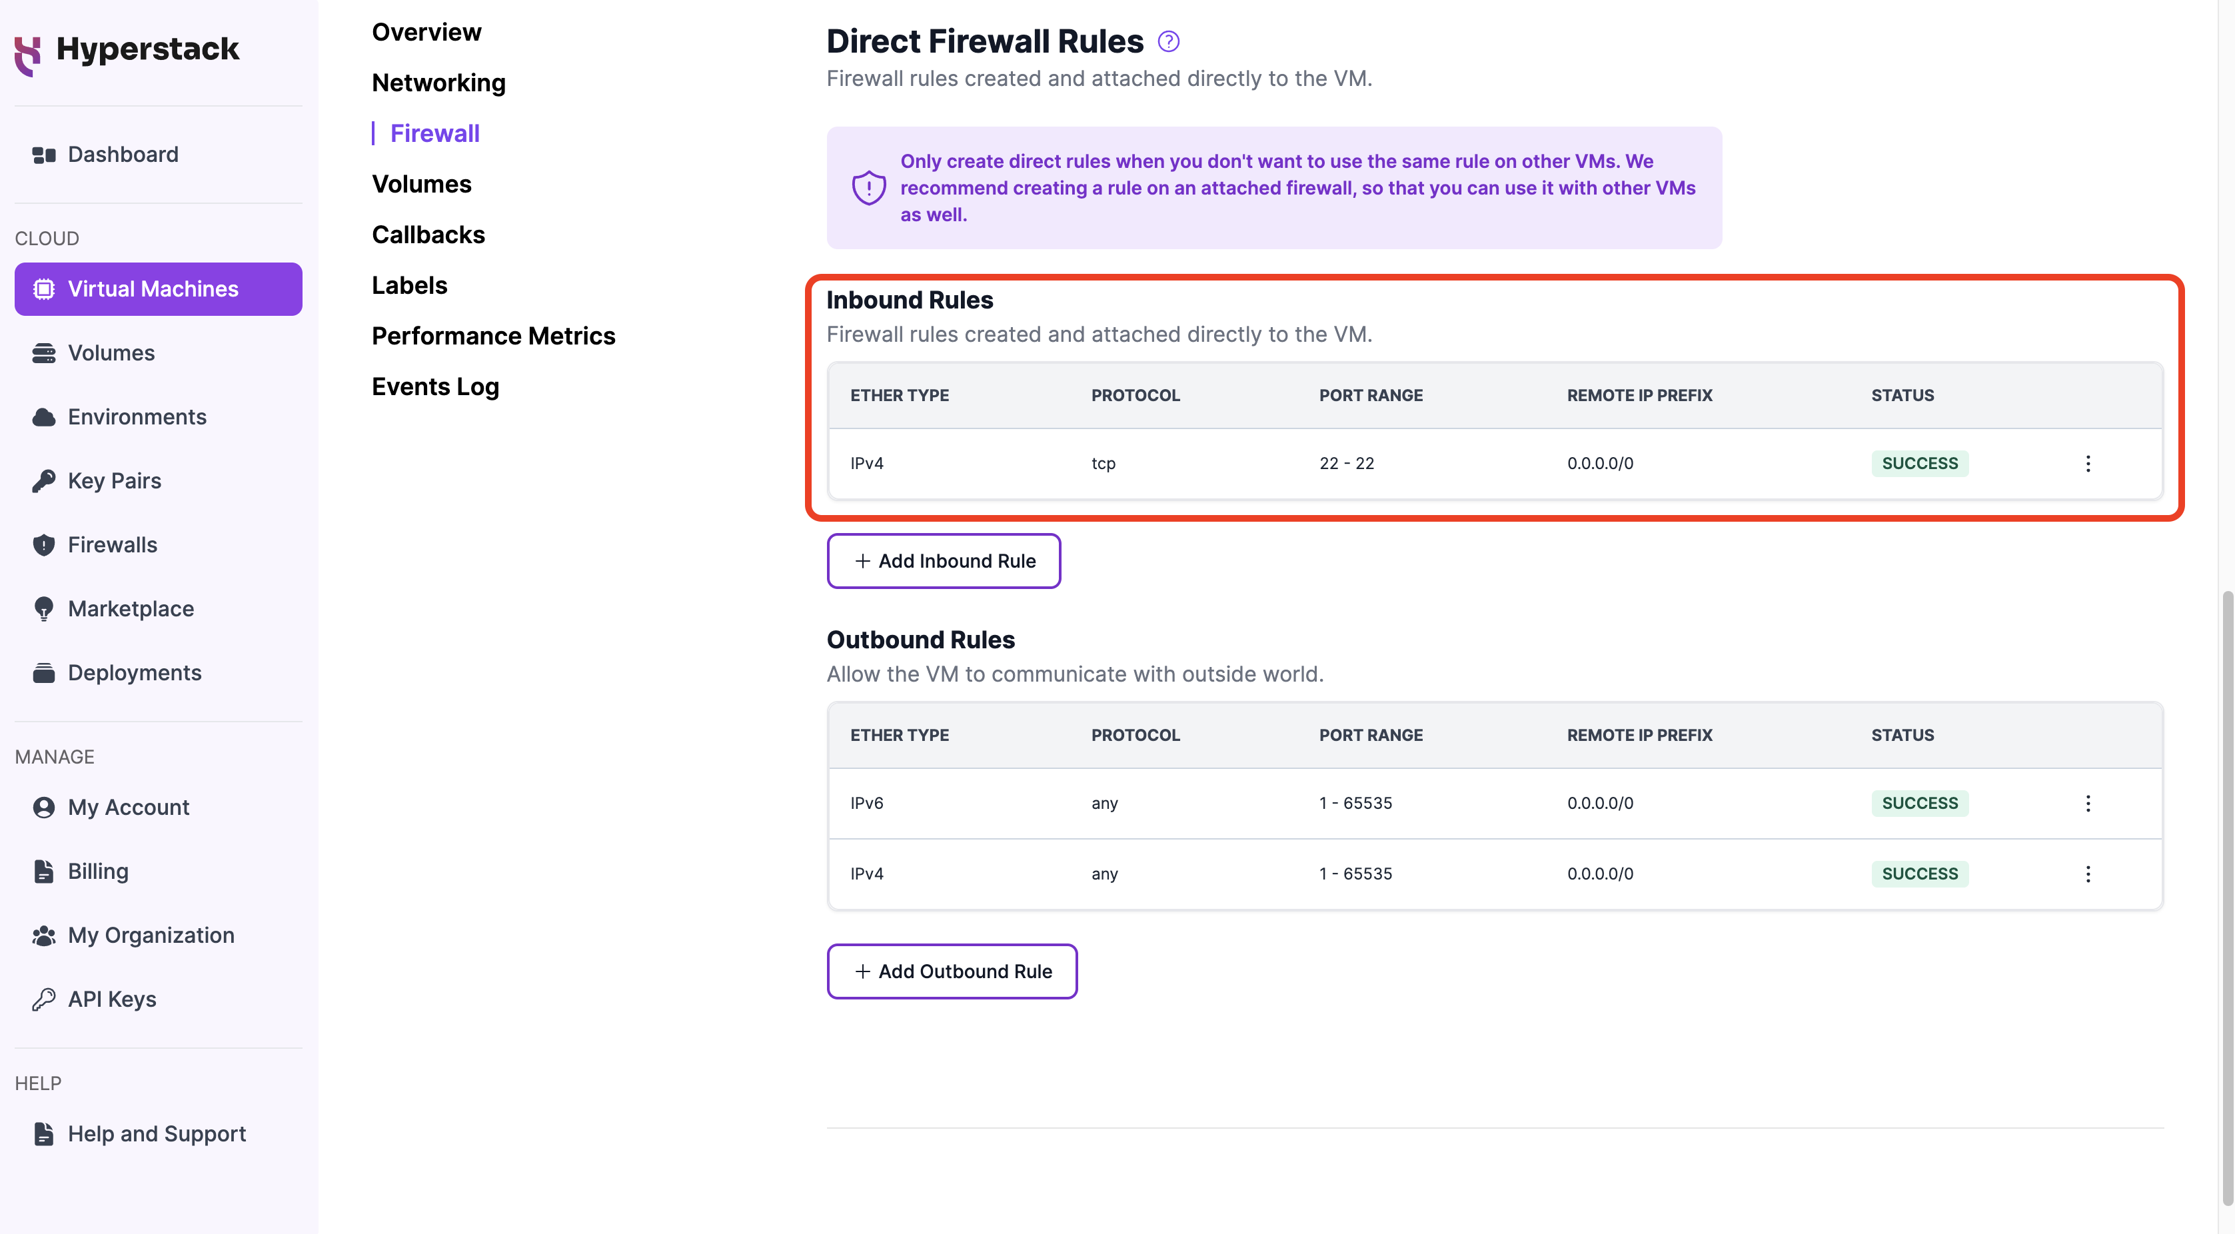Screen dimensions: 2235x1234
Task: Open Help and Support page
Action: pyautogui.click(x=158, y=1134)
